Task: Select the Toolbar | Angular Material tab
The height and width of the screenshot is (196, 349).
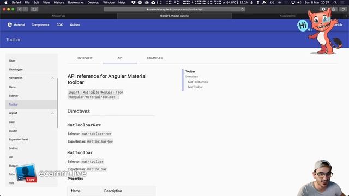Action: pyautogui.click(x=174, y=16)
